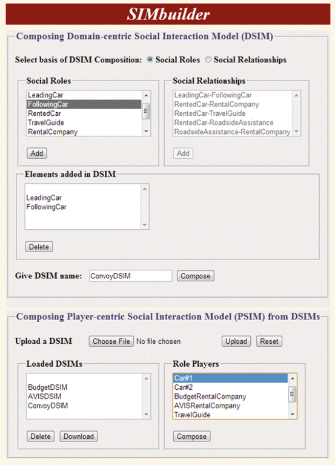Click Add button under Social Roles
This screenshot has width=335, height=465.
tap(37, 153)
